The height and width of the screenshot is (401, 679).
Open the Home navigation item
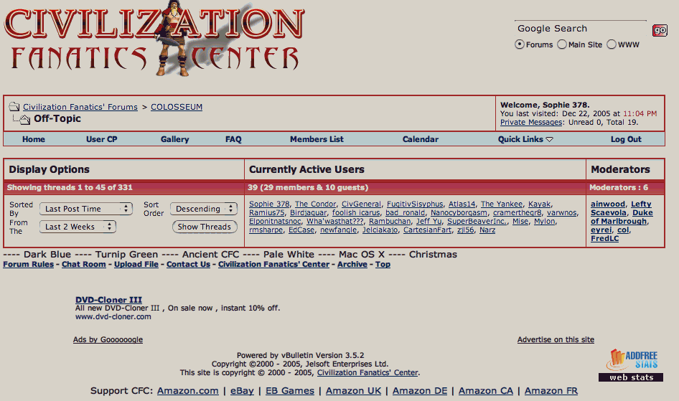(x=34, y=139)
